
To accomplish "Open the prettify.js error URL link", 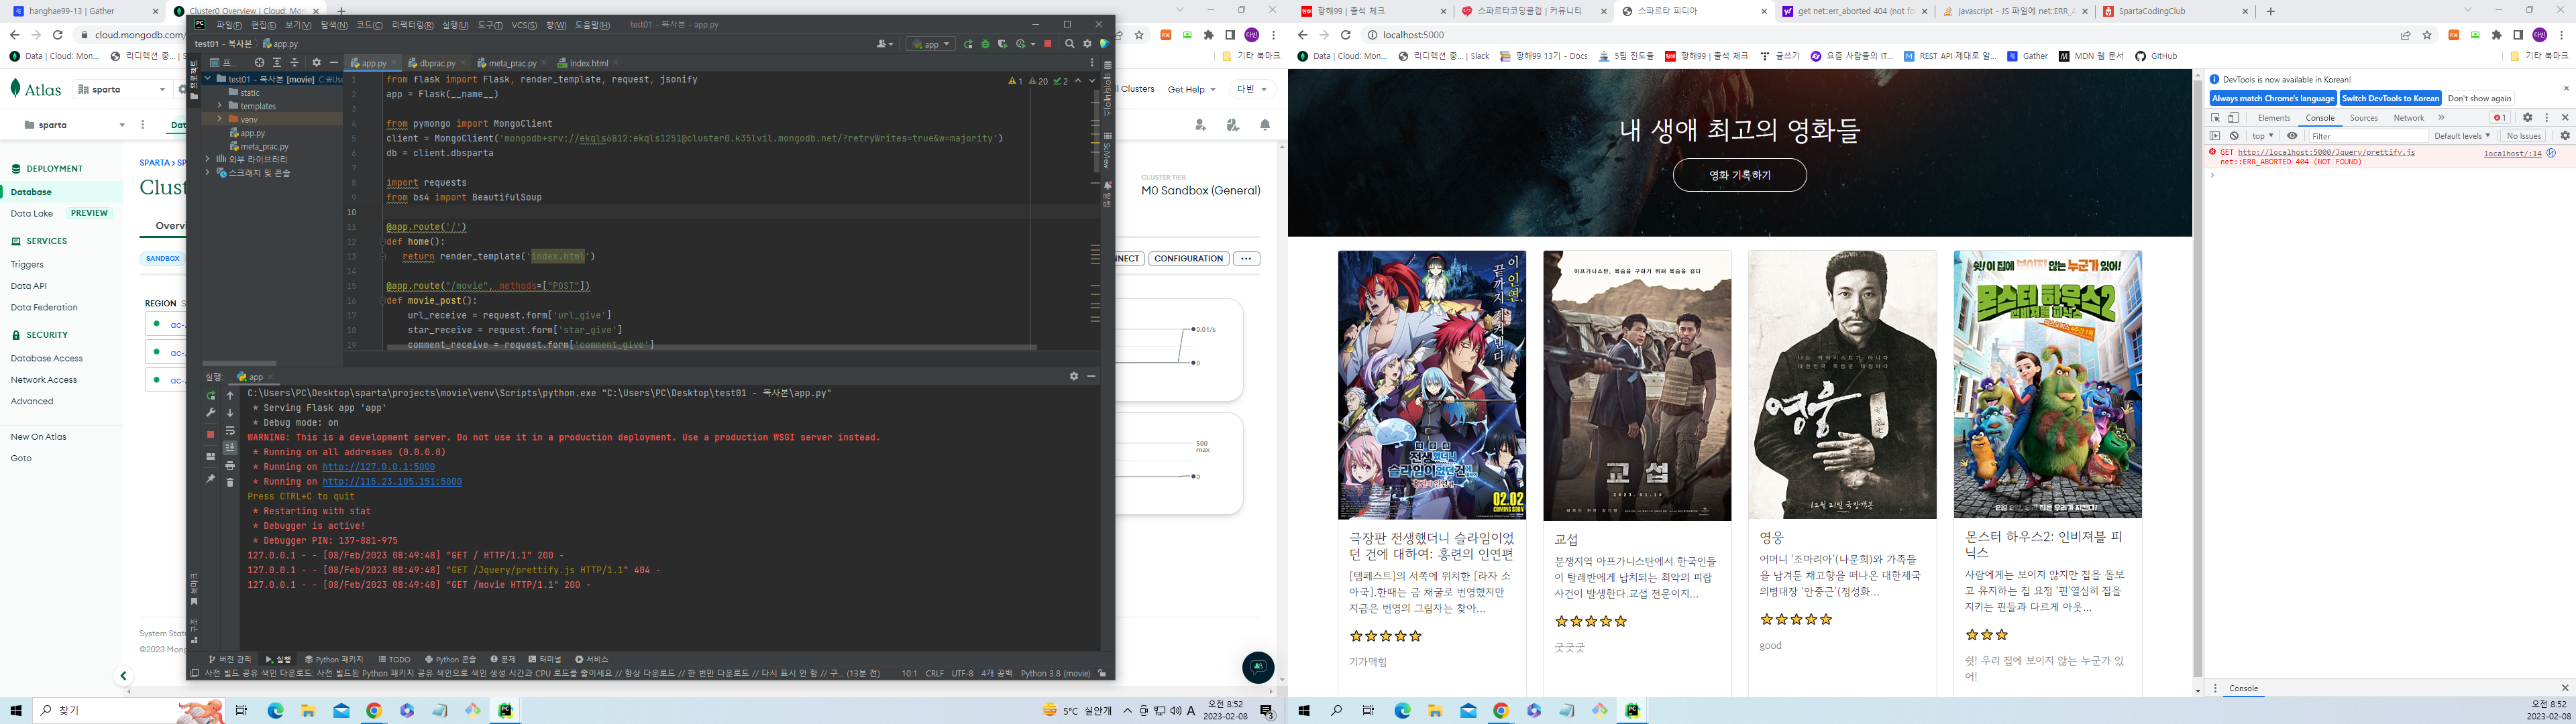I will 2326,153.
